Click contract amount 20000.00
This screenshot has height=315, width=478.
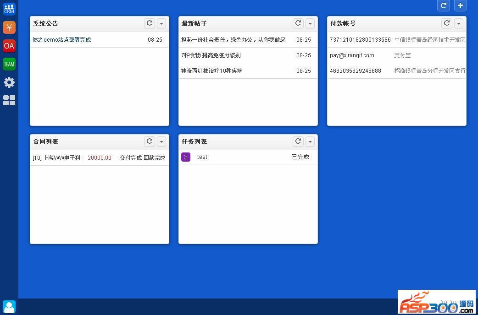click(100, 157)
